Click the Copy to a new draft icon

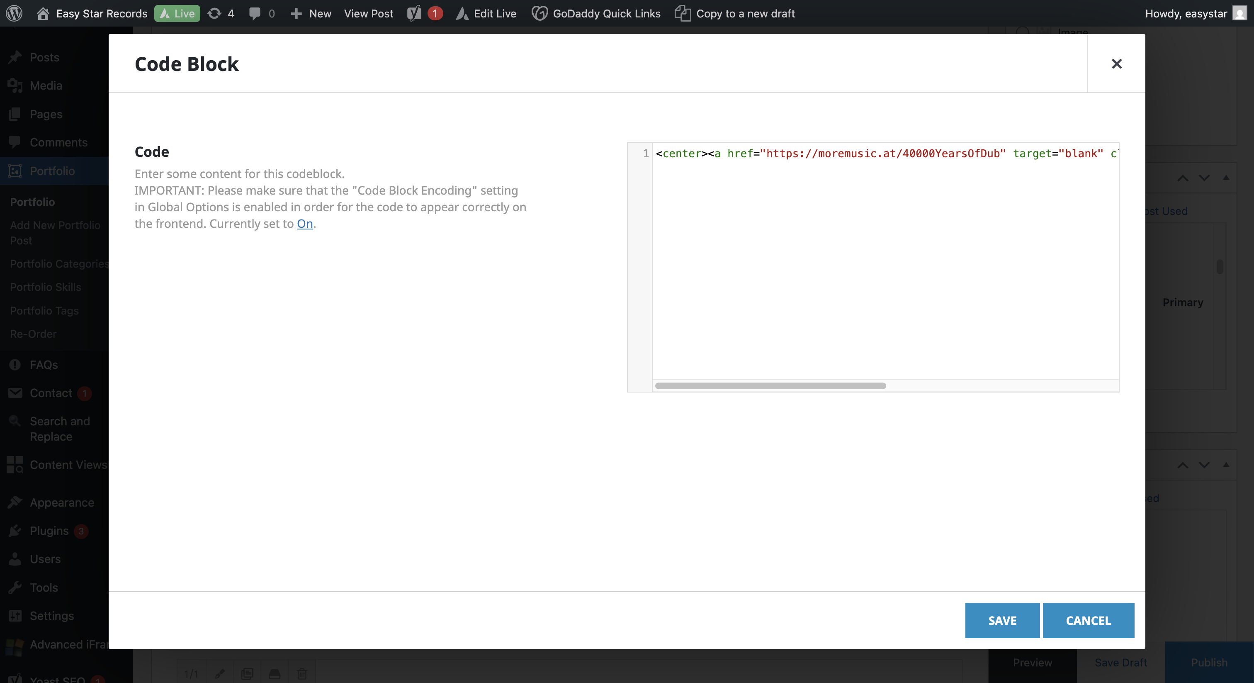pos(682,13)
